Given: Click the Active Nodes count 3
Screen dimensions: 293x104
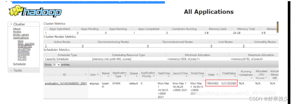Looking at the screenshot, I should coord(46,46).
